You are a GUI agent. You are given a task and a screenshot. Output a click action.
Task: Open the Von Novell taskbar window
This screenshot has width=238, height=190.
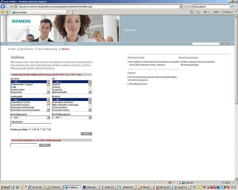(36, 187)
